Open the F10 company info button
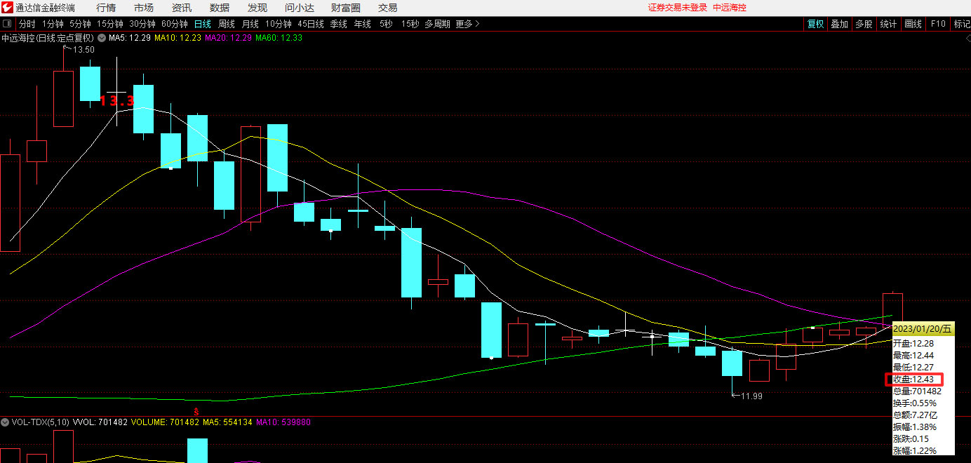971x463 pixels. pos(938,24)
